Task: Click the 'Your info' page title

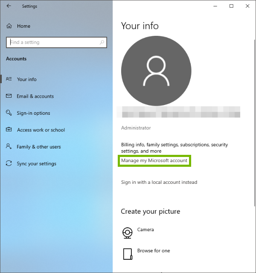Action: point(140,26)
